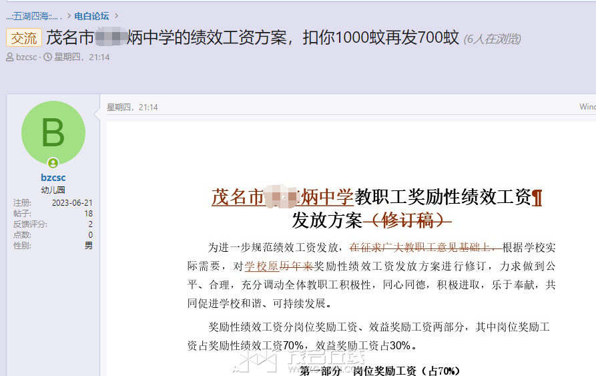596x376 pixels.
Task: Open the 电白论坛 breadcrumb link
Action: (x=91, y=16)
